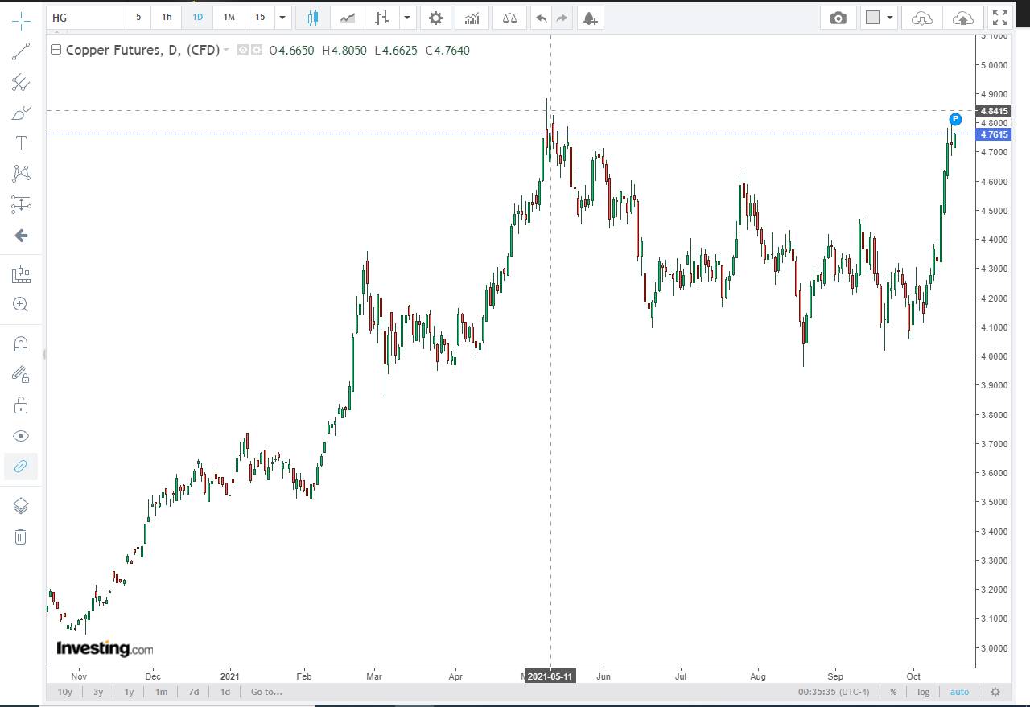The height and width of the screenshot is (707, 1030).
Task: Create a new price alert
Action: tap(591, 17)
